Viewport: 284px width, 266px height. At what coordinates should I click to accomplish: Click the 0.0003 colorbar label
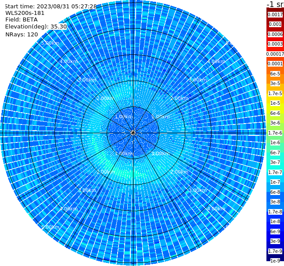click(275, 44)
